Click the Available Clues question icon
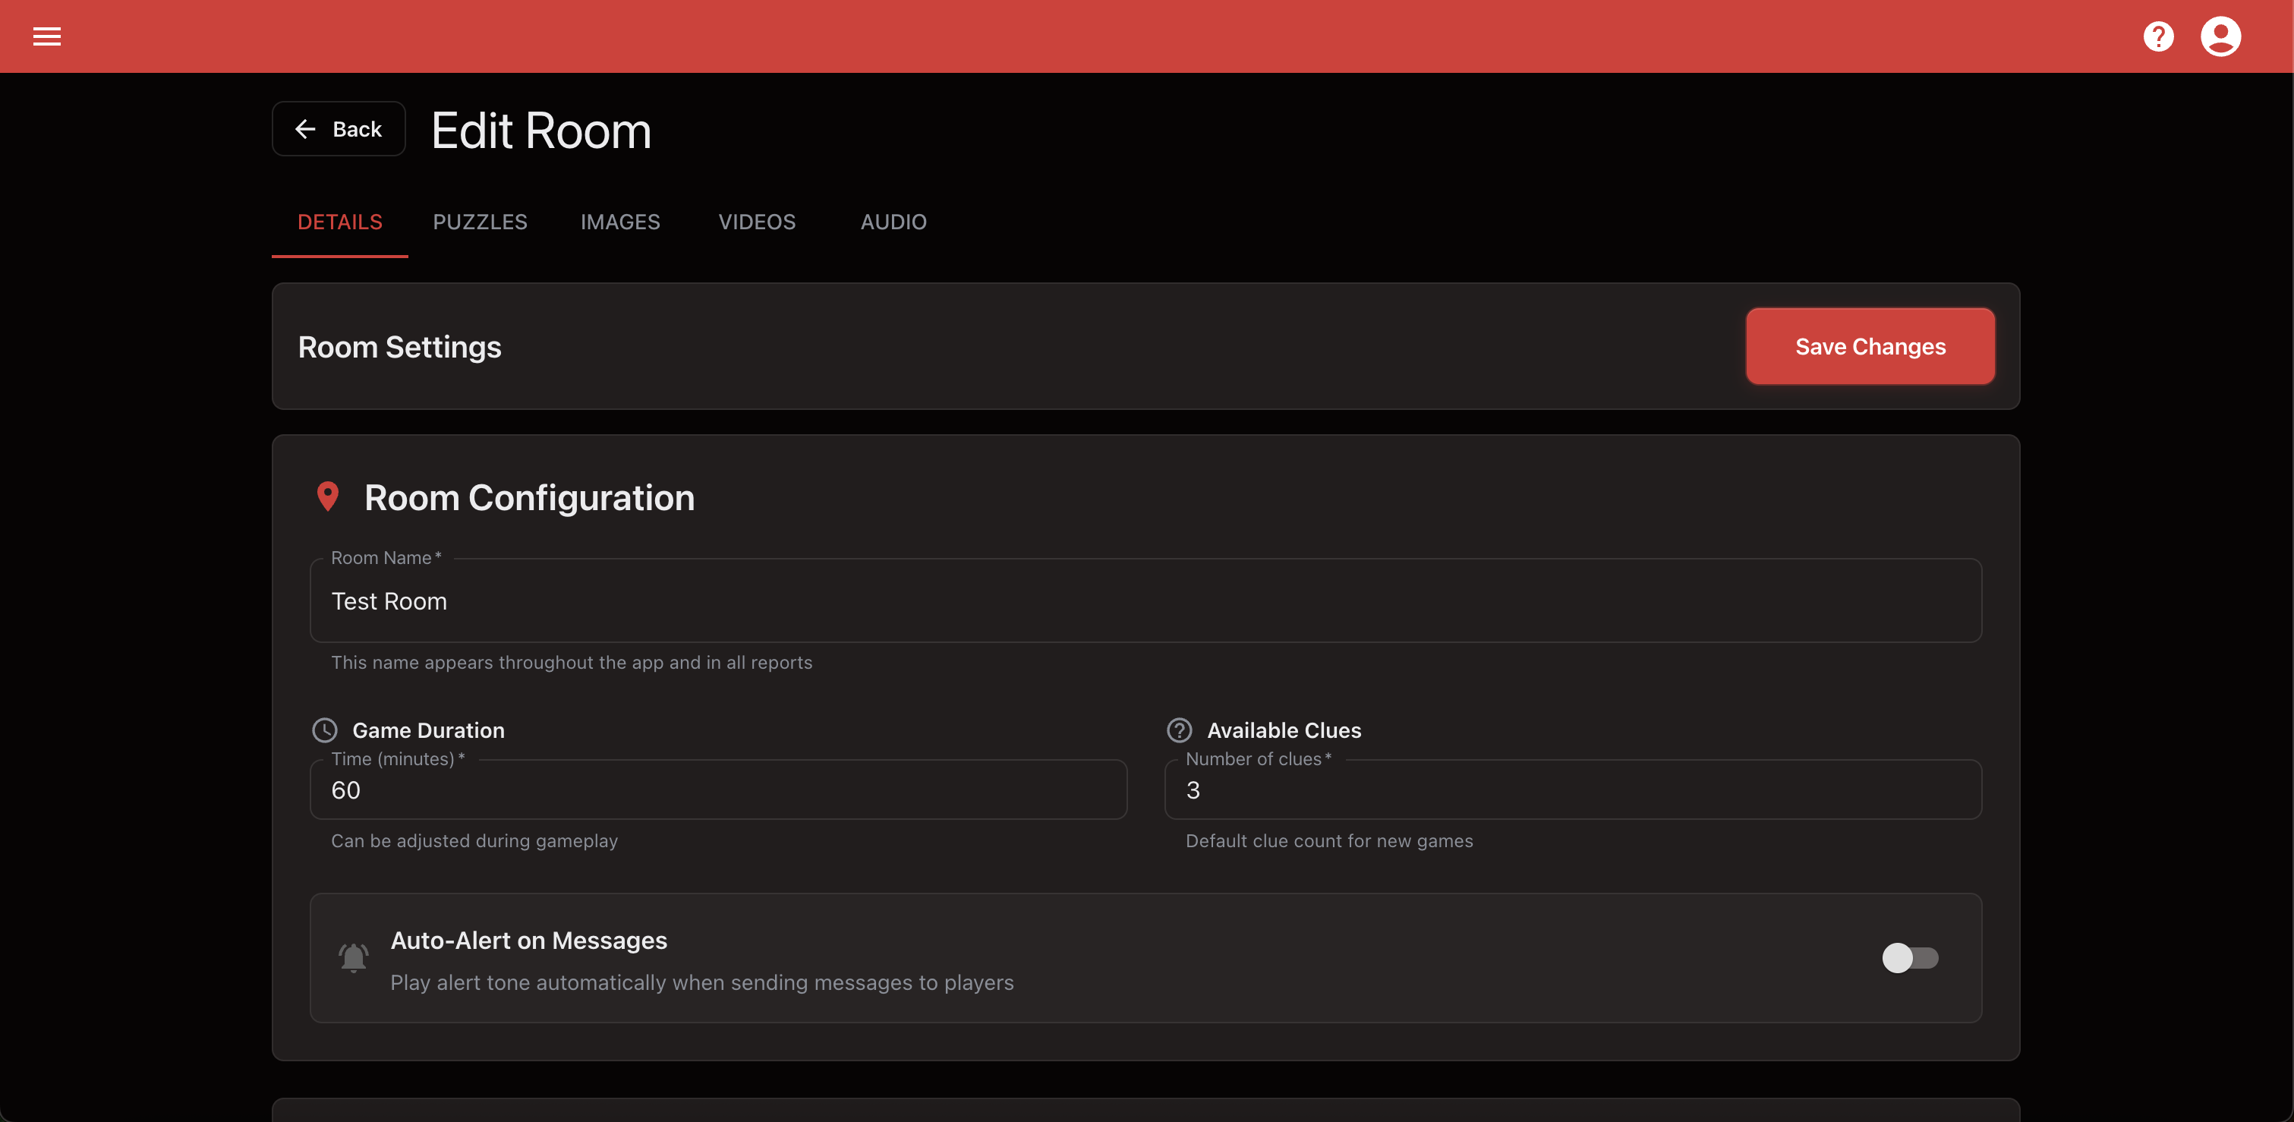 (1179, 730)
